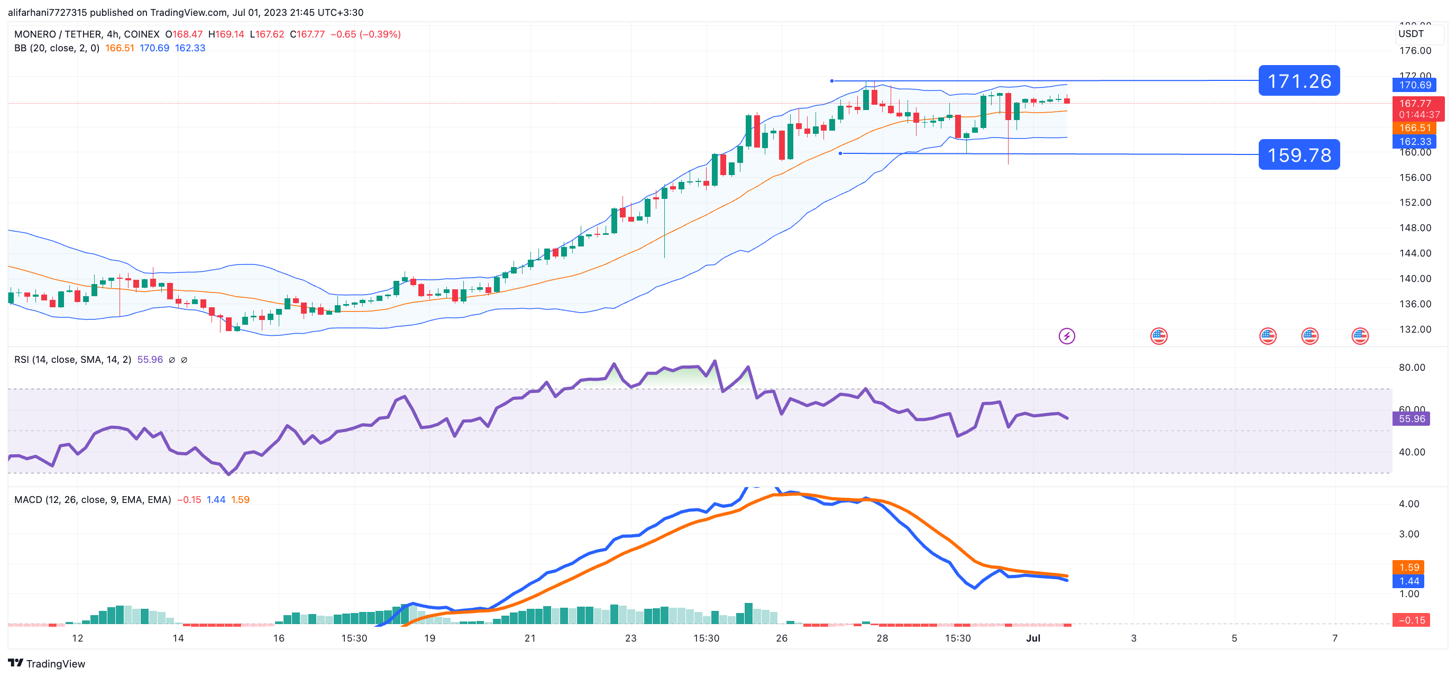The image size is (1456, 677).
Task: Click the purple lightning event icon
Action: click(x=1066, y=336)
